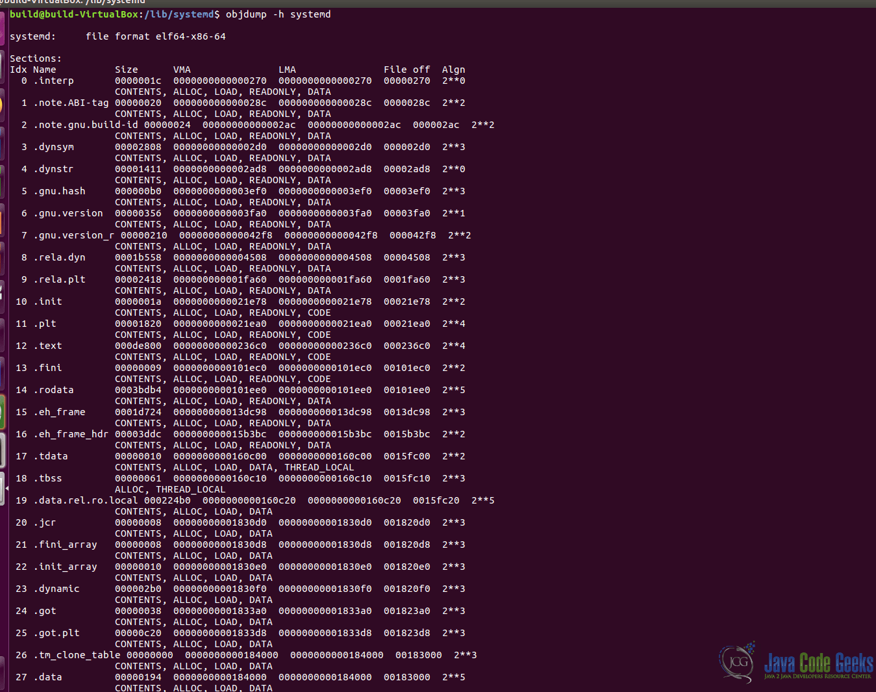Image resolution: width=876 pixels, height=692 pixels.
Task: Click the terminal title bar text
Action: [71, 2]
